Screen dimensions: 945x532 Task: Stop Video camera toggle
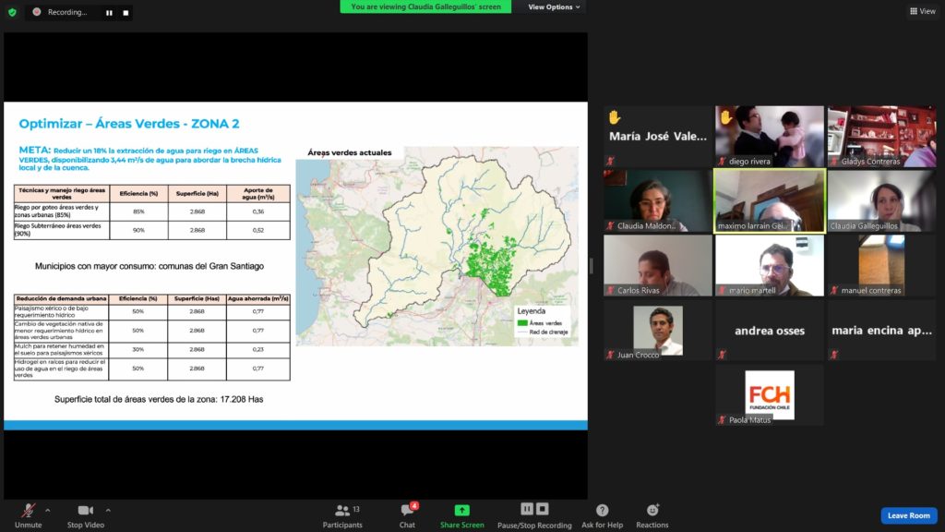coord(86,512)
